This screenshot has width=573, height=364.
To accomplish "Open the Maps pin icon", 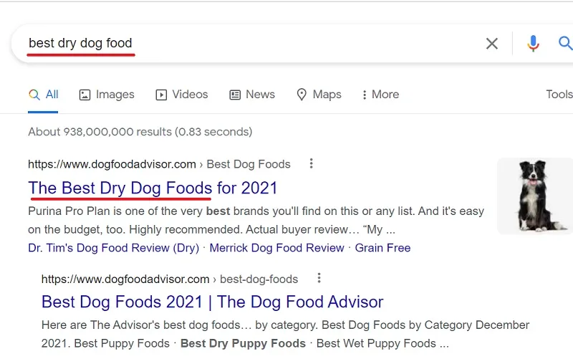I will click(302, 95).
